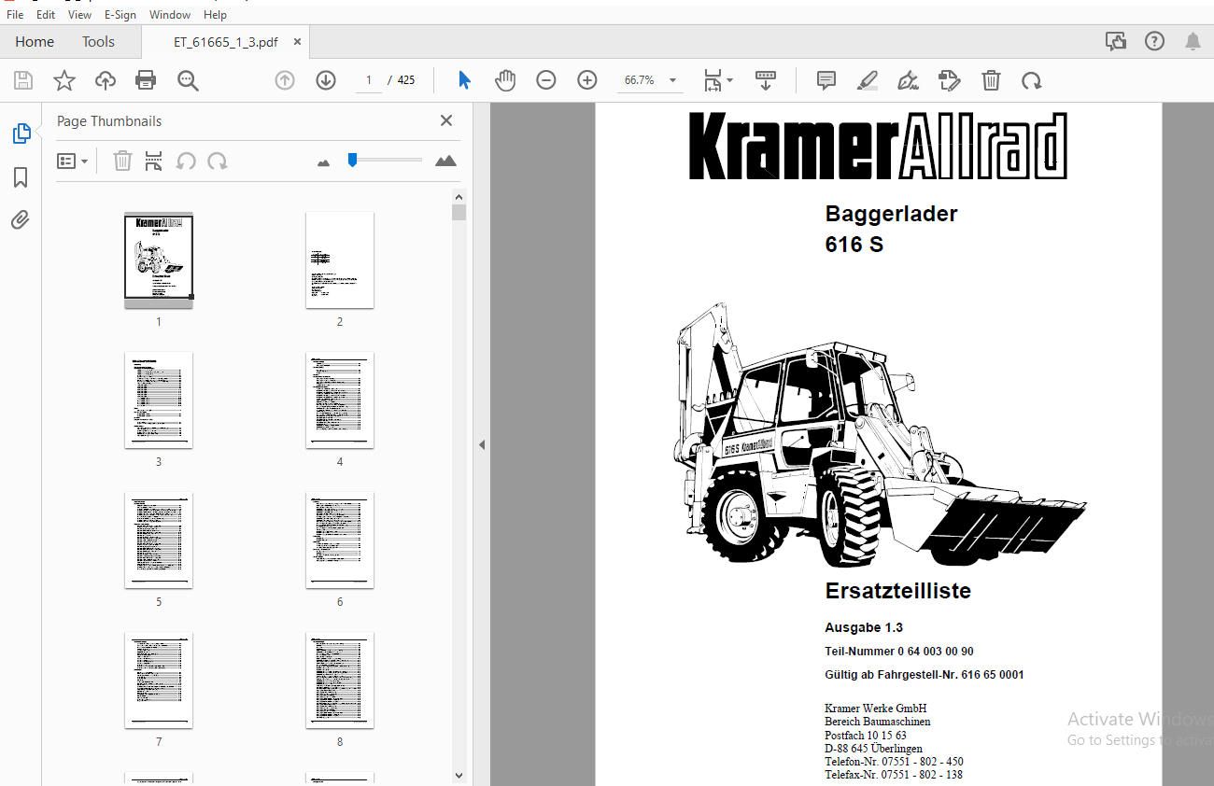Expand fit page options dropdown arrow
The width and height of the screenshot is (1214, 786).
click(x=729, y=80)
